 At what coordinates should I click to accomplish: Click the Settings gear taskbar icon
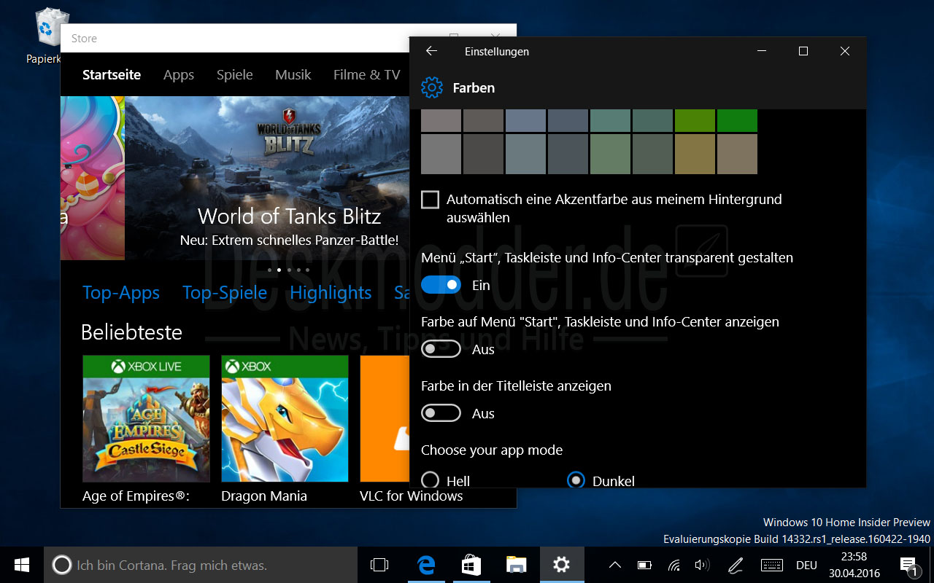561,565
